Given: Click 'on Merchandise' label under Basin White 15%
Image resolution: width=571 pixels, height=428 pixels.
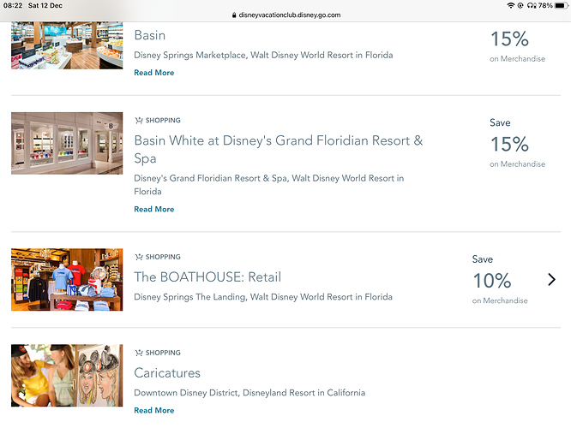Looking at the screenshot, I should (517, 164).
